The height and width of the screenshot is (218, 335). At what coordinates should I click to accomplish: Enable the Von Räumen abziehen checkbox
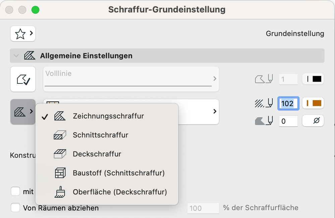(15, 208)
